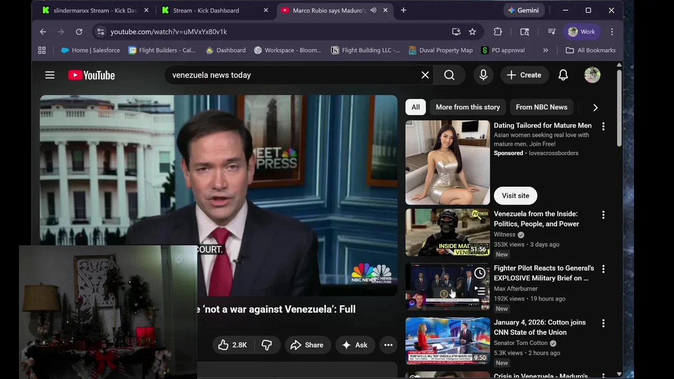Mute the tab via speaker icon
This screenshot has height=379, width=674.
tap(373, 10)
